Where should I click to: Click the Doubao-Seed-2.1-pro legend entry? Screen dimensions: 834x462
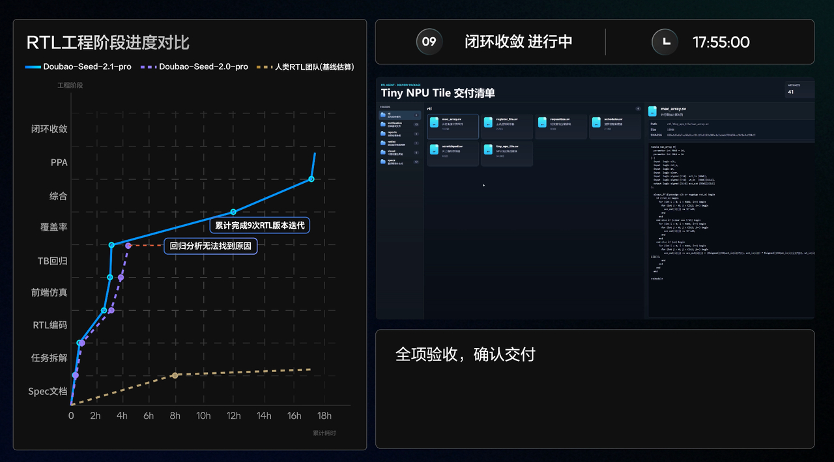click(78, 66)
